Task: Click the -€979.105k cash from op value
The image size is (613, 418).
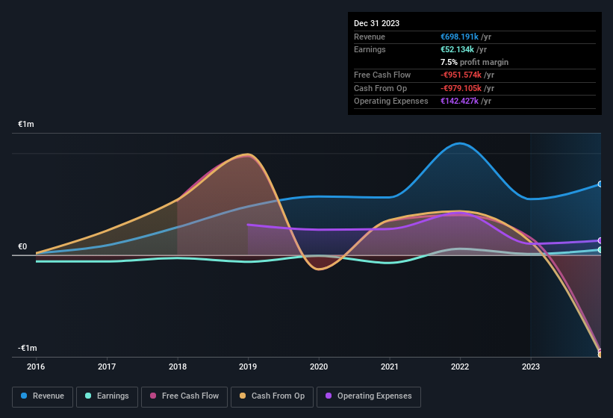Action: (x=461, y=88)
